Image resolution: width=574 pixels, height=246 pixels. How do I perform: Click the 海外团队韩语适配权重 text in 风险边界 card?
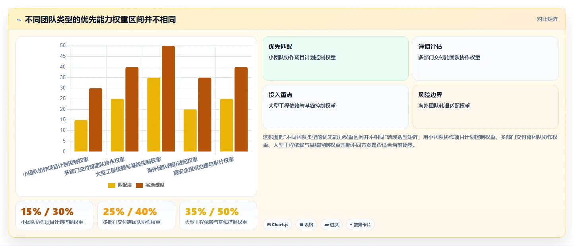[444, 106]
